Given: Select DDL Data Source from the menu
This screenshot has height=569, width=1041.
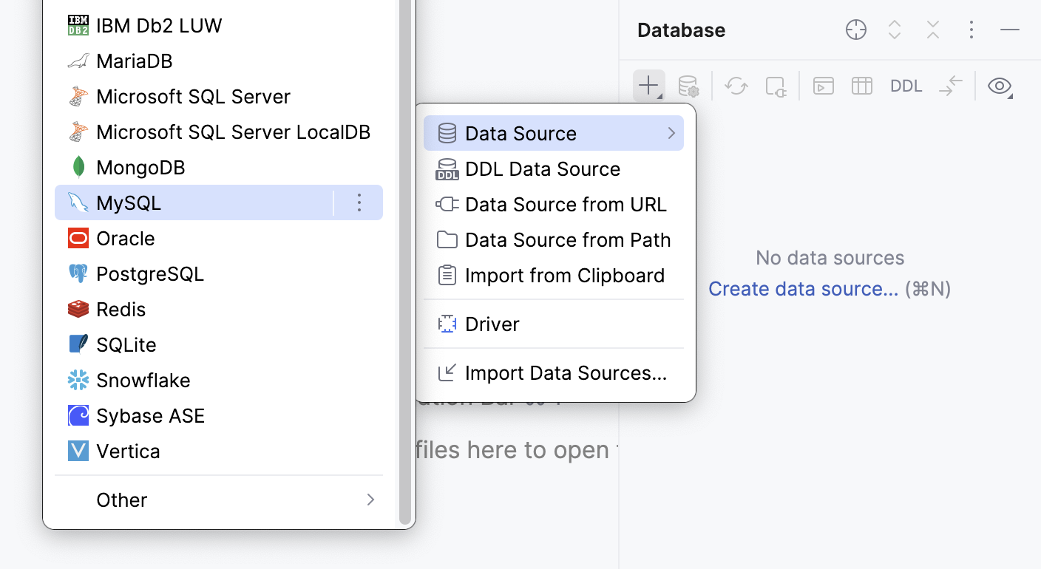Looking at the screenshot, I should click(x=543, y=168).
